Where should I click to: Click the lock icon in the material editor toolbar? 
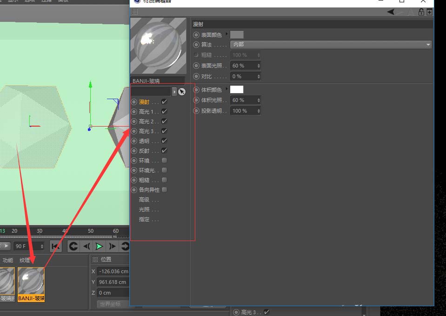tap(421, 12)
